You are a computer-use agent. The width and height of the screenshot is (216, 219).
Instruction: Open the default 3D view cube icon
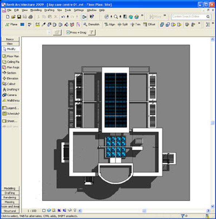131,17
